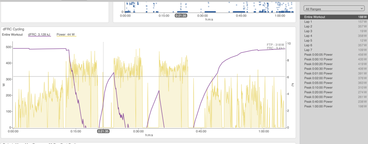This screenshot has height=144, width=368.
Task: Choose Lap 3 range
Action: click(334, 31)
